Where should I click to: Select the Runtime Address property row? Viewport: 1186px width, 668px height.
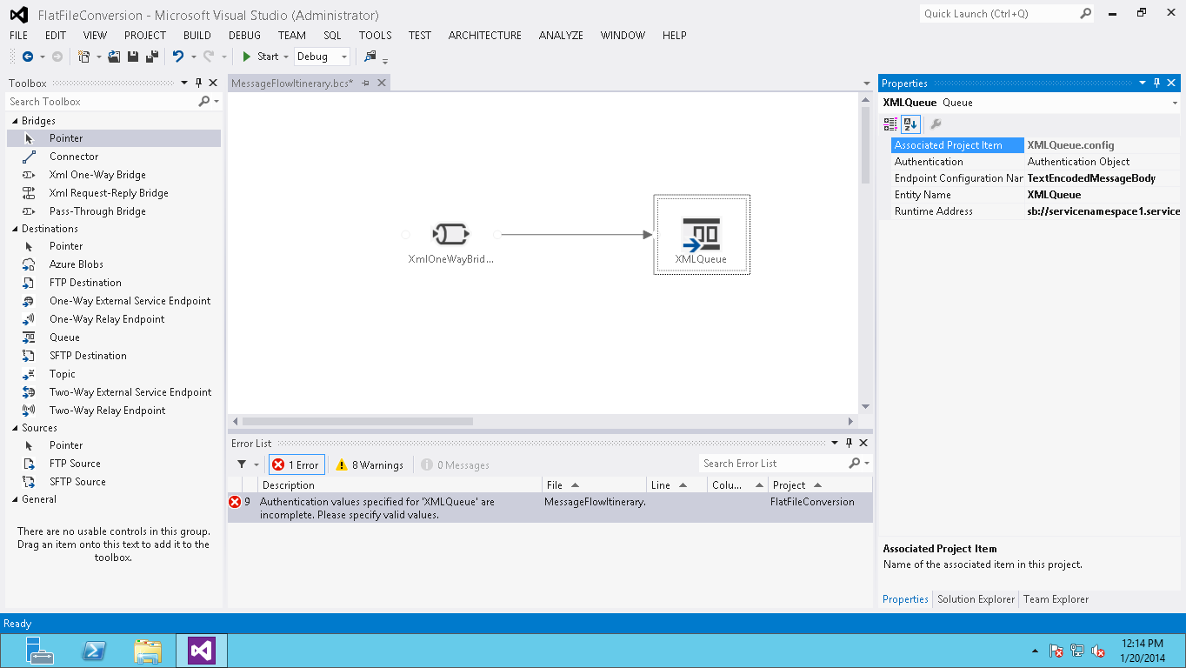point(1036,211)
